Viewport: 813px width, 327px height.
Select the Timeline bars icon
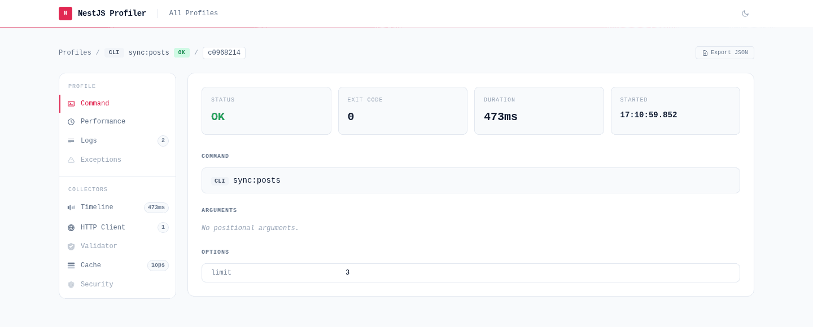click(x=71, y=207)
